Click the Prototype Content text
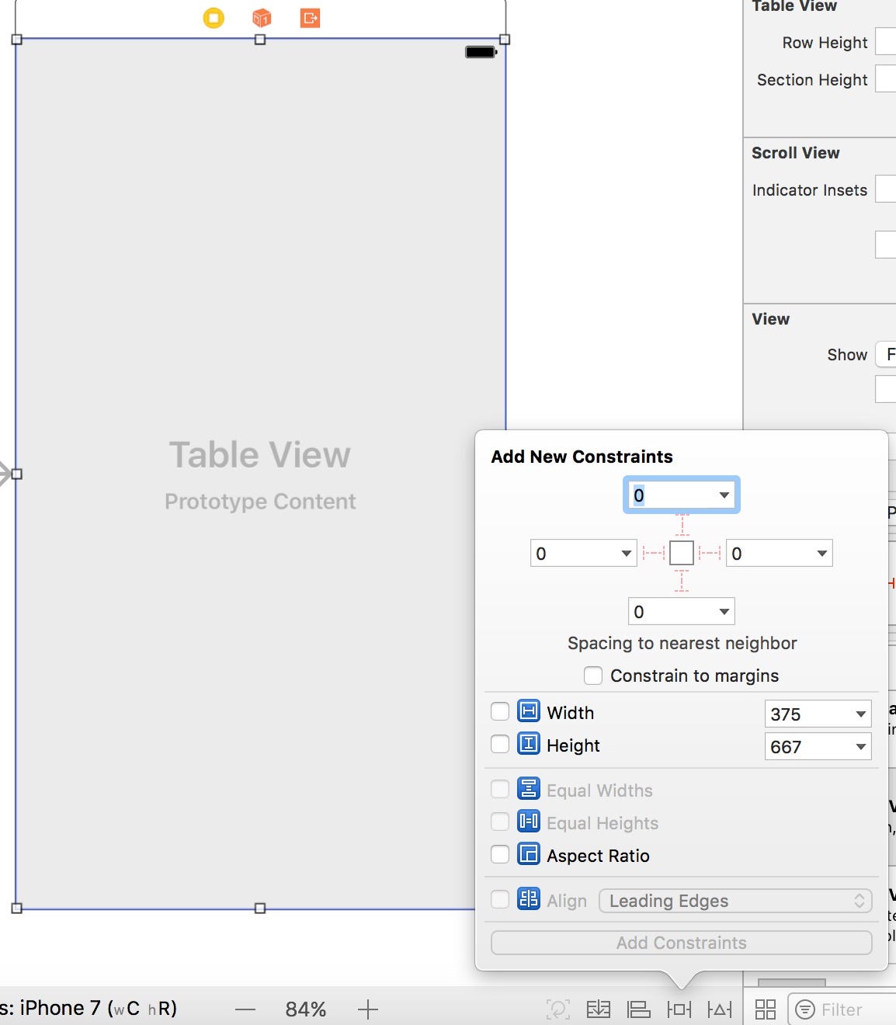896x1025 pixels. [260, 502]
